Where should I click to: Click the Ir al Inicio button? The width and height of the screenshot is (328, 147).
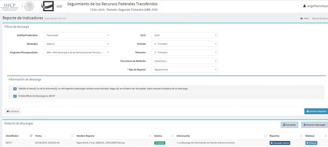13,111
